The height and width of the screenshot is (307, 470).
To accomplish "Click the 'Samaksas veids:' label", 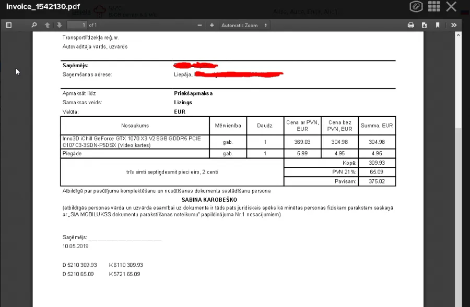I will click(83, 102).
